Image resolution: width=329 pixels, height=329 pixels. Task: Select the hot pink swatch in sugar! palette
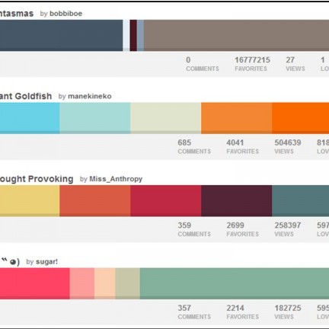pyautogui.click(x=35, y=283)
